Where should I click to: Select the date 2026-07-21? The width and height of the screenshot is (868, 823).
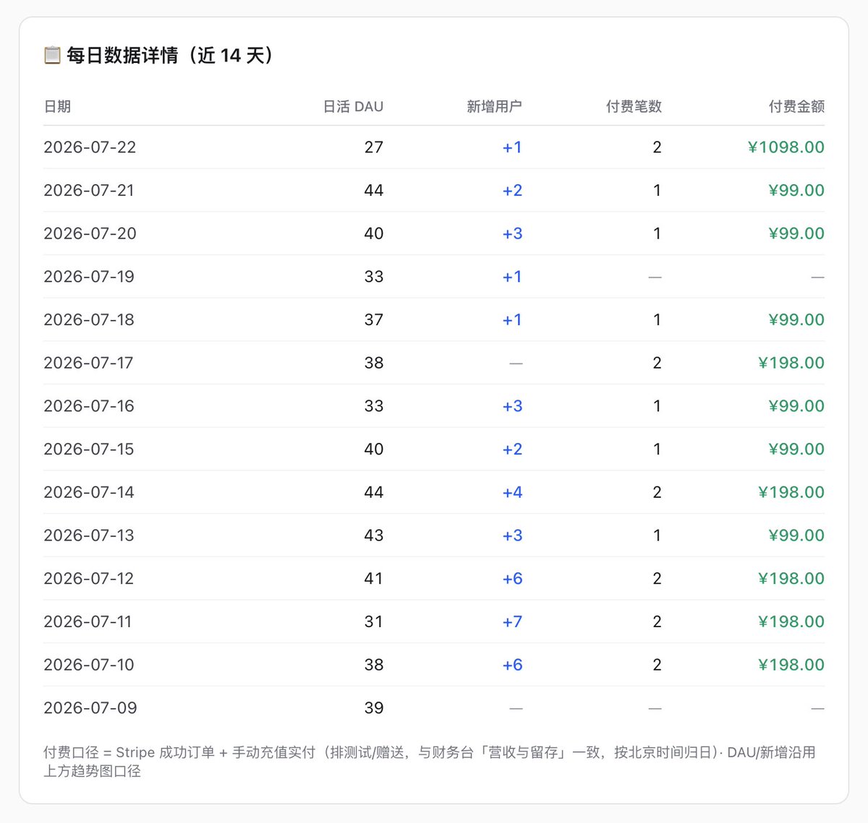tap(89, 190)
